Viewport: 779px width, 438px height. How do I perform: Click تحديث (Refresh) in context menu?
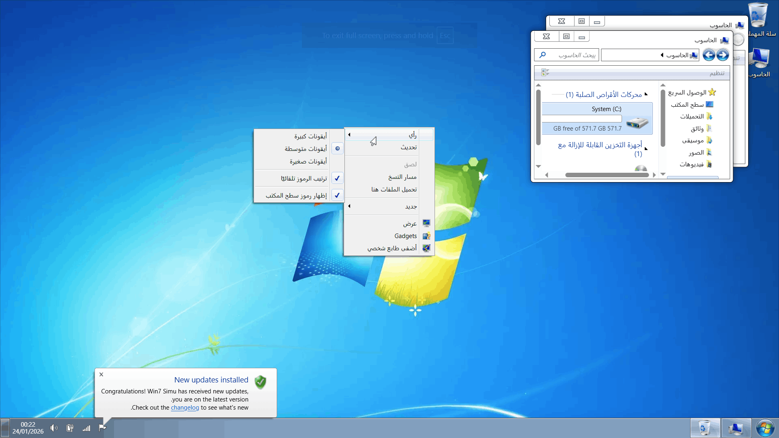(408, 147)
